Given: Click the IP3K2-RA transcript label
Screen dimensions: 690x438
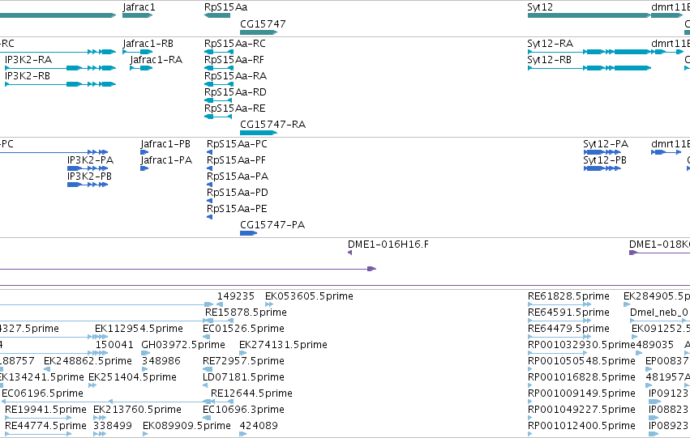Looking at the screenshot, I should 28,60.
